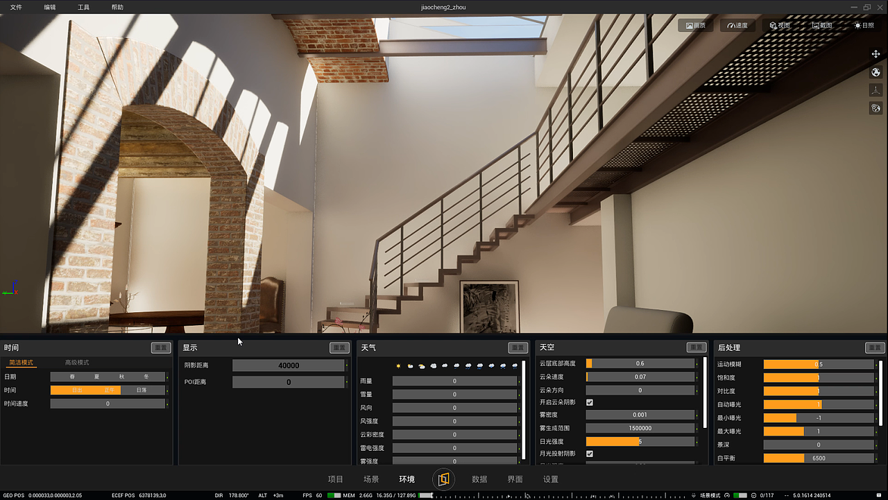
Task: Adjust the 日光强度 slider
Action: (x=640, y=441)
